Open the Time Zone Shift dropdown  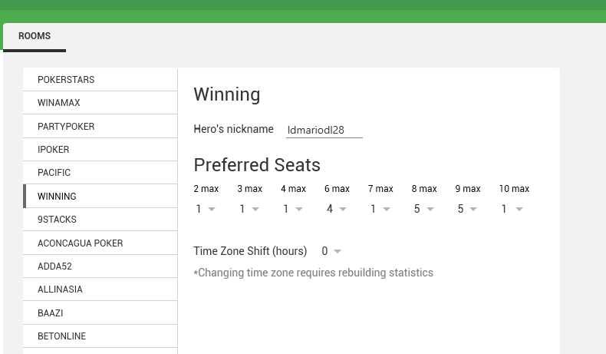click(x=331, y=251)
